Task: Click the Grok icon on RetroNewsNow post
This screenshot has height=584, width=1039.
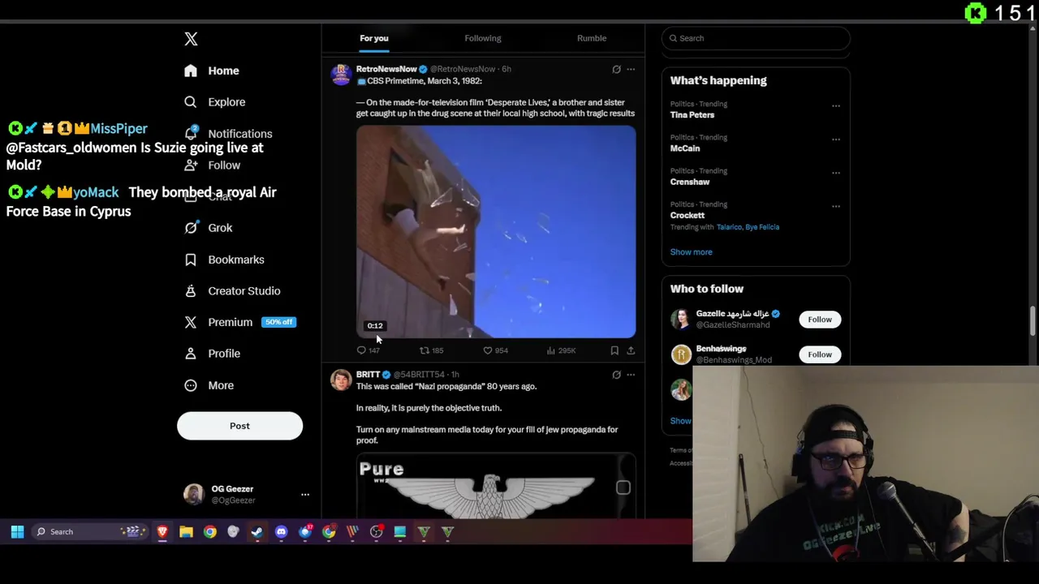Action: [616, 70]
